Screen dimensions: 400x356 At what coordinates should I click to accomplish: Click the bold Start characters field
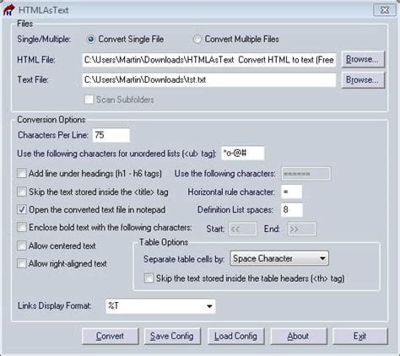[243, 229]
